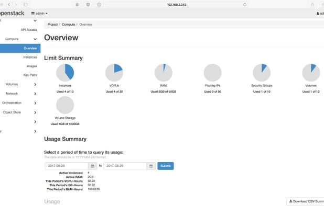Click the browser share icon
Screen dimensions: 324x206
pos(312,5)
